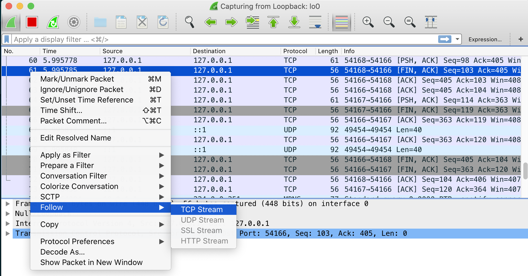Image resolution: width=528 pixels, height=276 pixels.
Task: Choose Packet Comment… entry
Action: pyautogui.click(x=101, y=121)
